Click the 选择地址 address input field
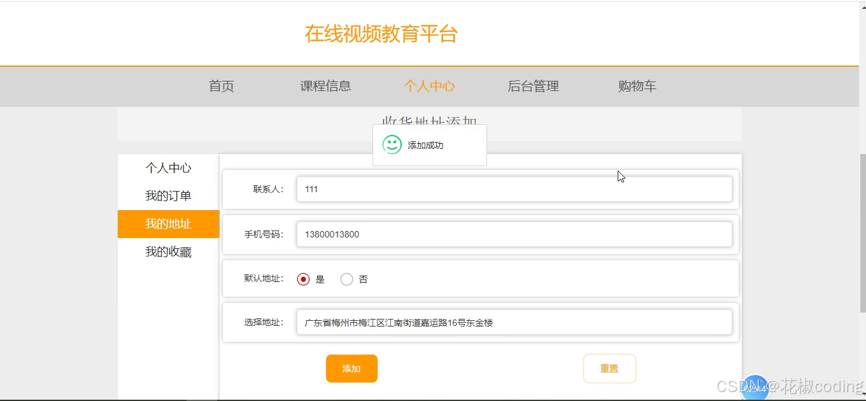The width and height of the screenshot is (866, 401). 515,322
